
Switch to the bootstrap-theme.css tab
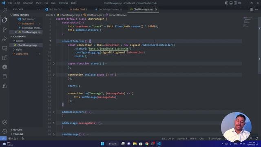point(109,9)
